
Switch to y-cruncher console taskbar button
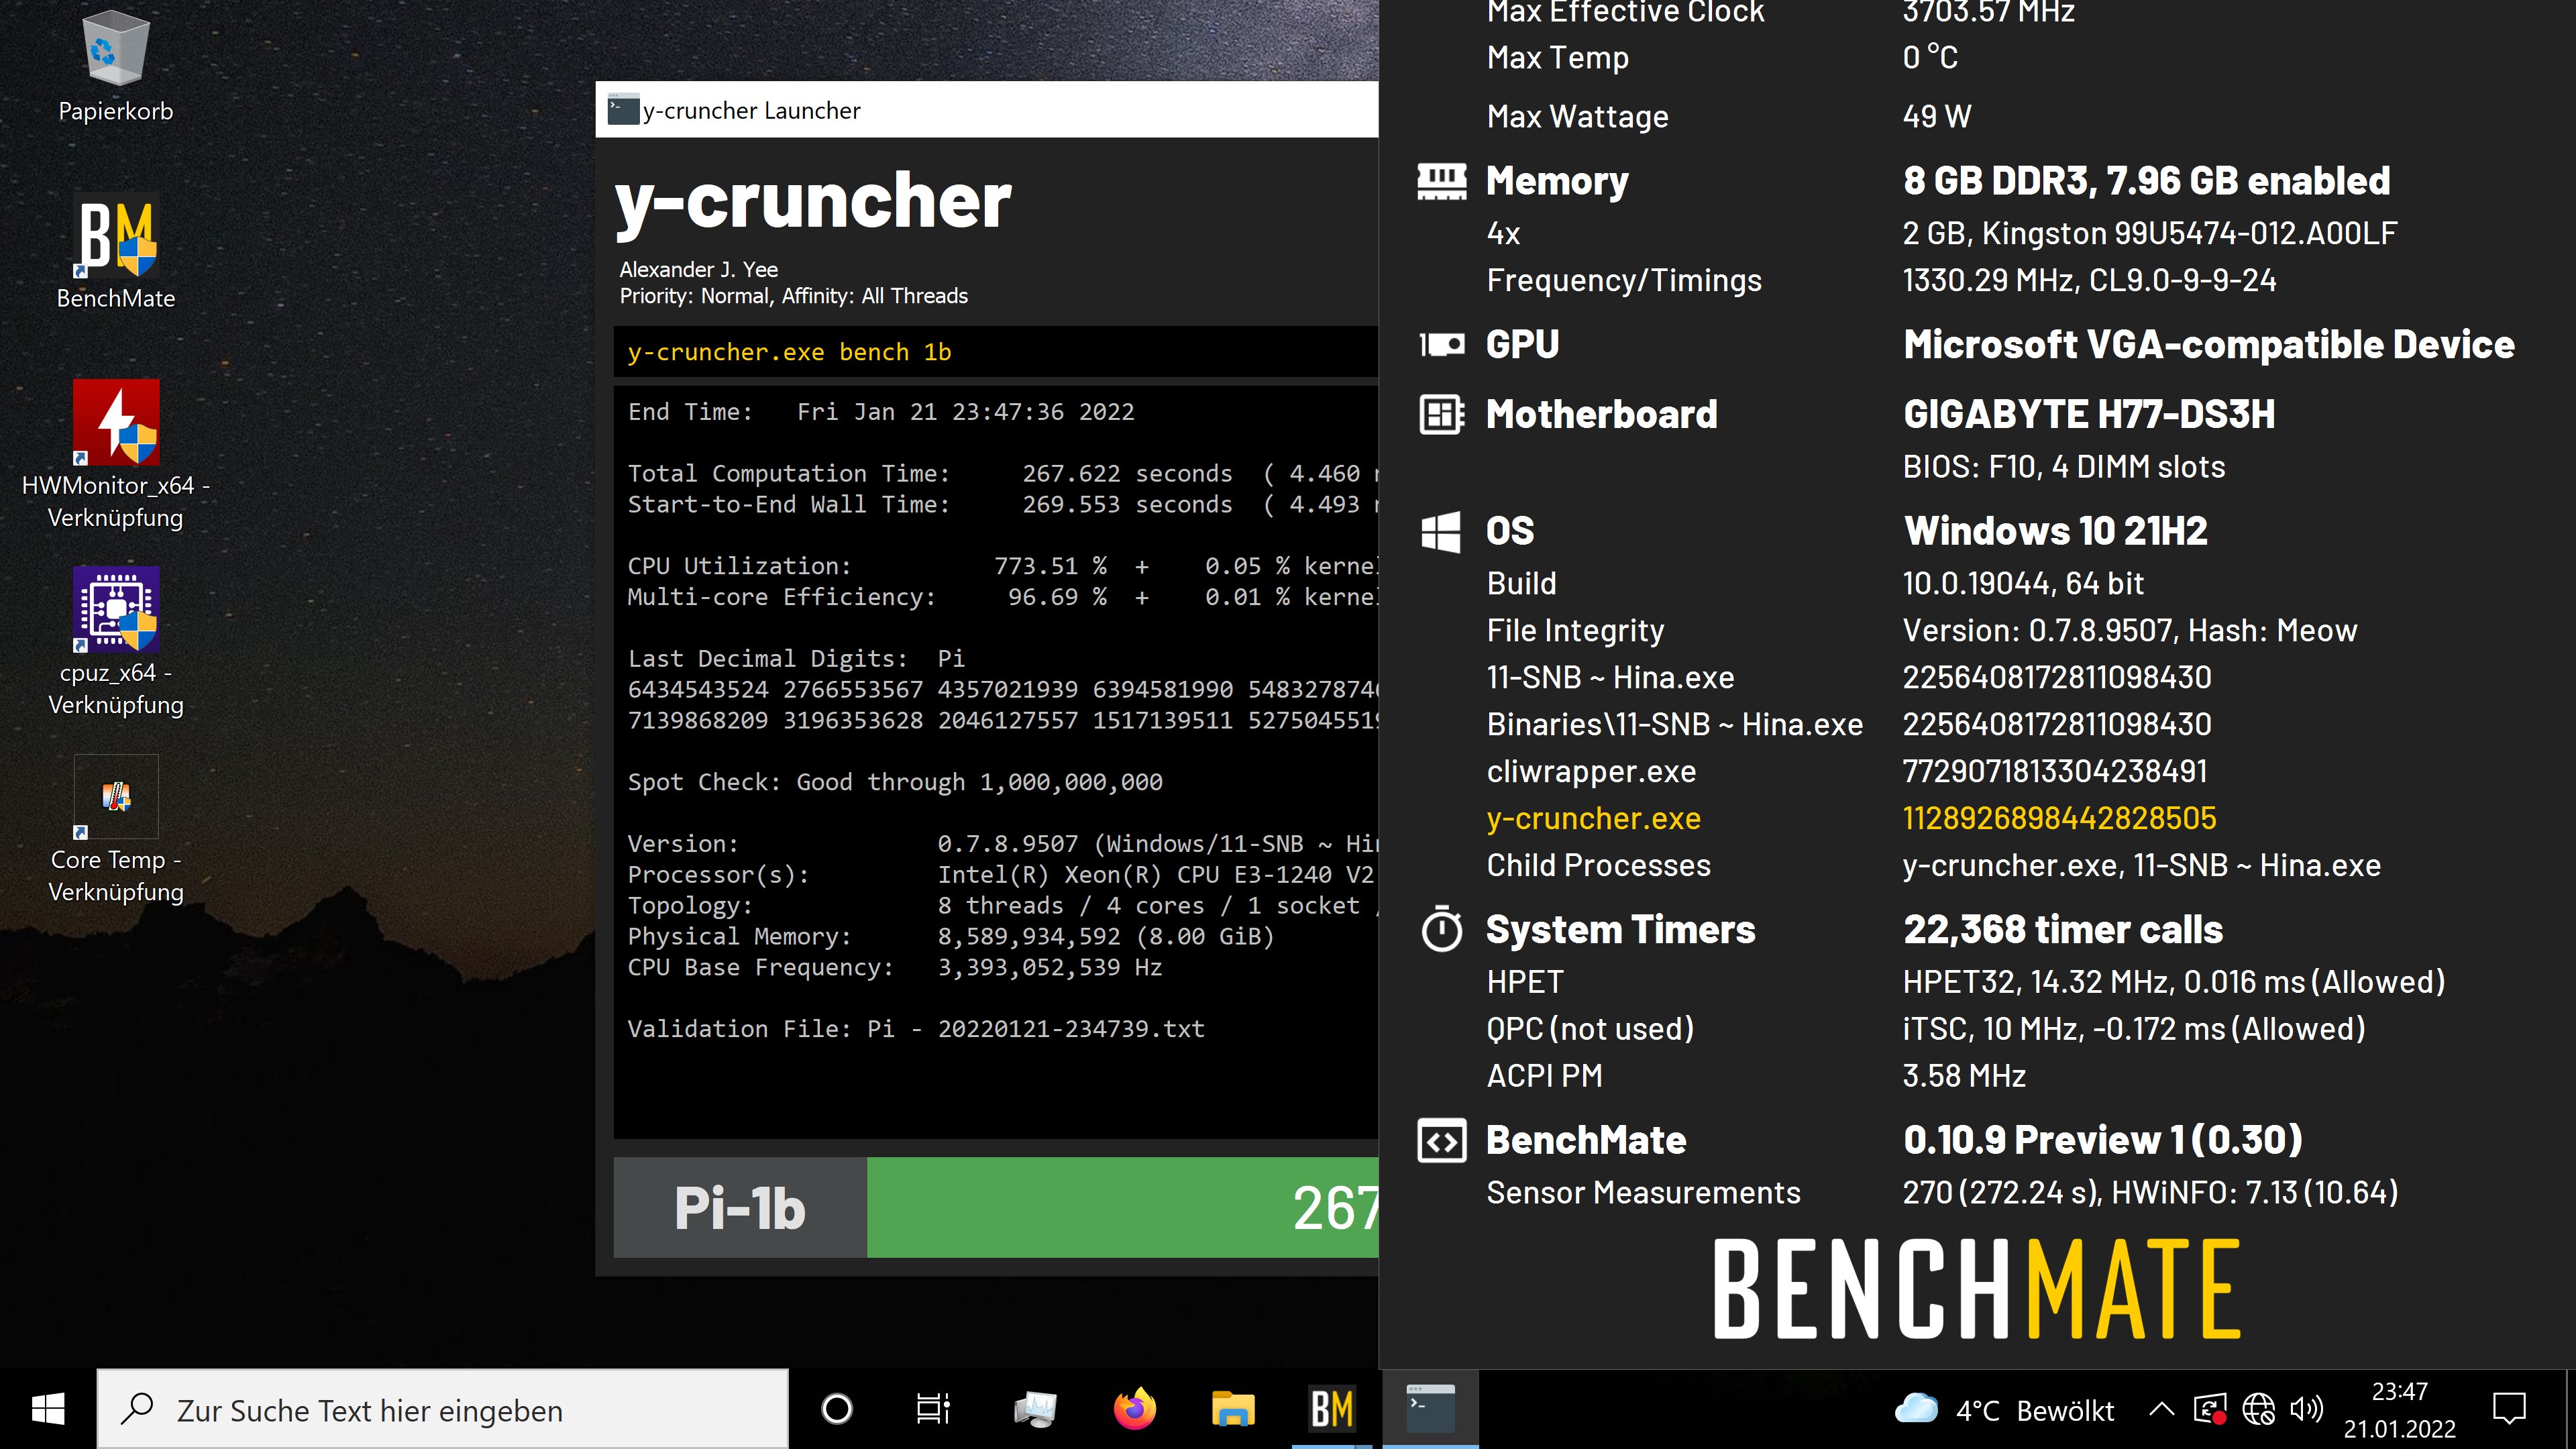(x=1430, y=1410)
